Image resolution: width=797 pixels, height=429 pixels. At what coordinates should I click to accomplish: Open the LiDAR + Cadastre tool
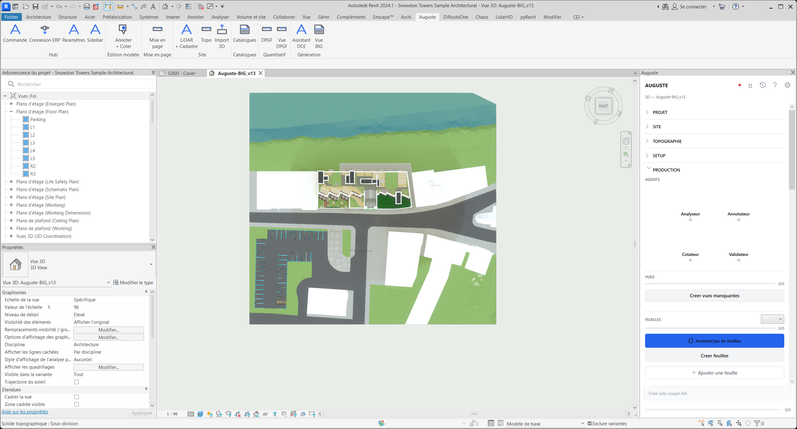(x=186, y=36)
